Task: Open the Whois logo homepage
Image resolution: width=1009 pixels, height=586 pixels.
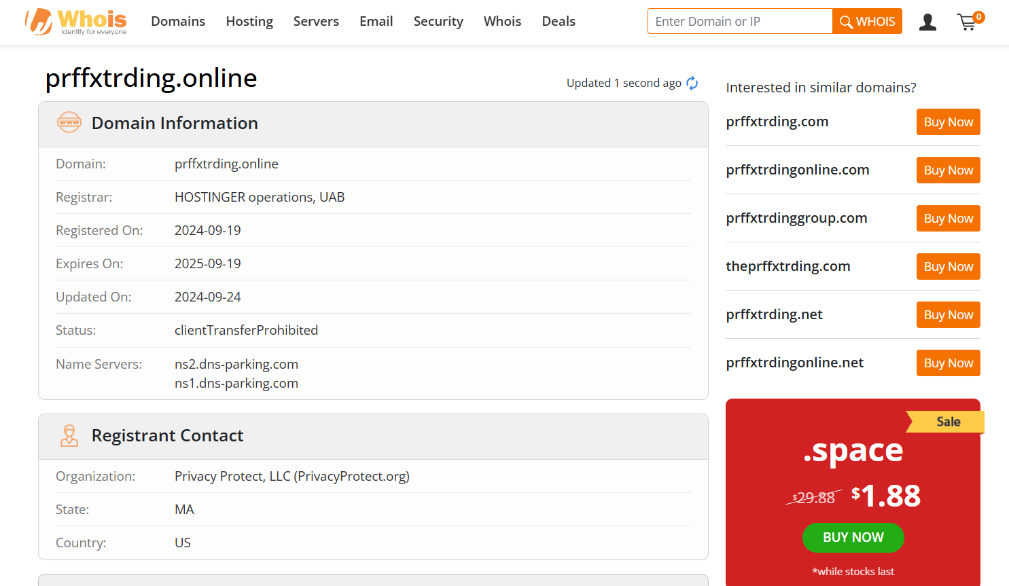Action: (75, 22)
